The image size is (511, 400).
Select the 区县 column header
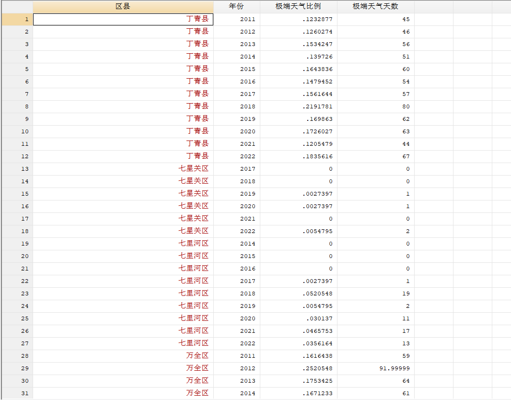tap(123, 7)
